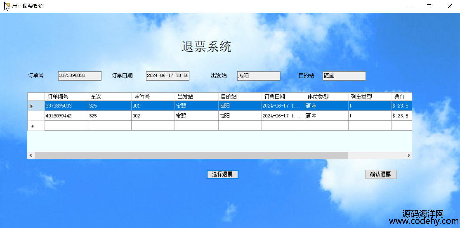
Task: Click seat number cell 001
Action: (x=153, y=106)
